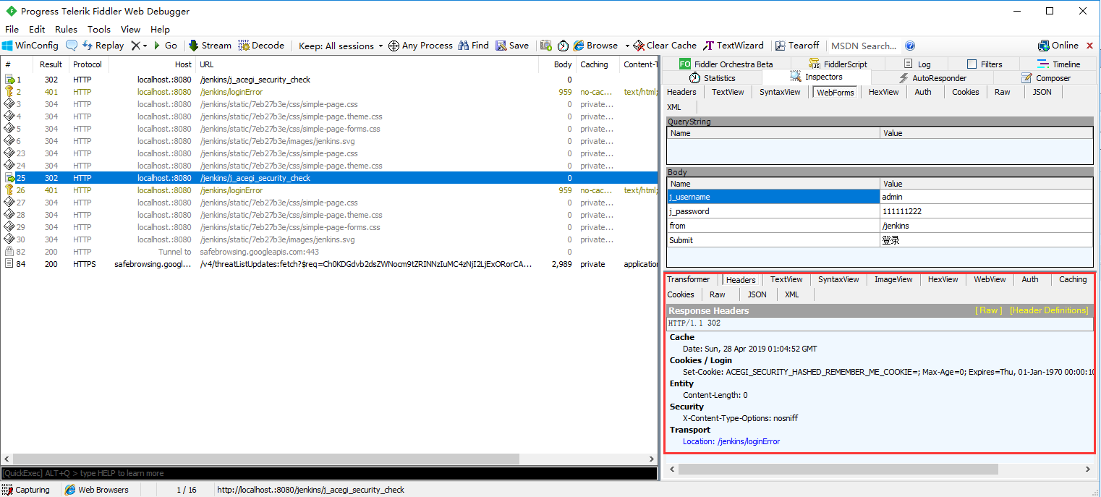This screenshot has width=1101, height=497.
Task: Select the Any Process target picker
Action: pyautogui.click(x=420, y=46)
